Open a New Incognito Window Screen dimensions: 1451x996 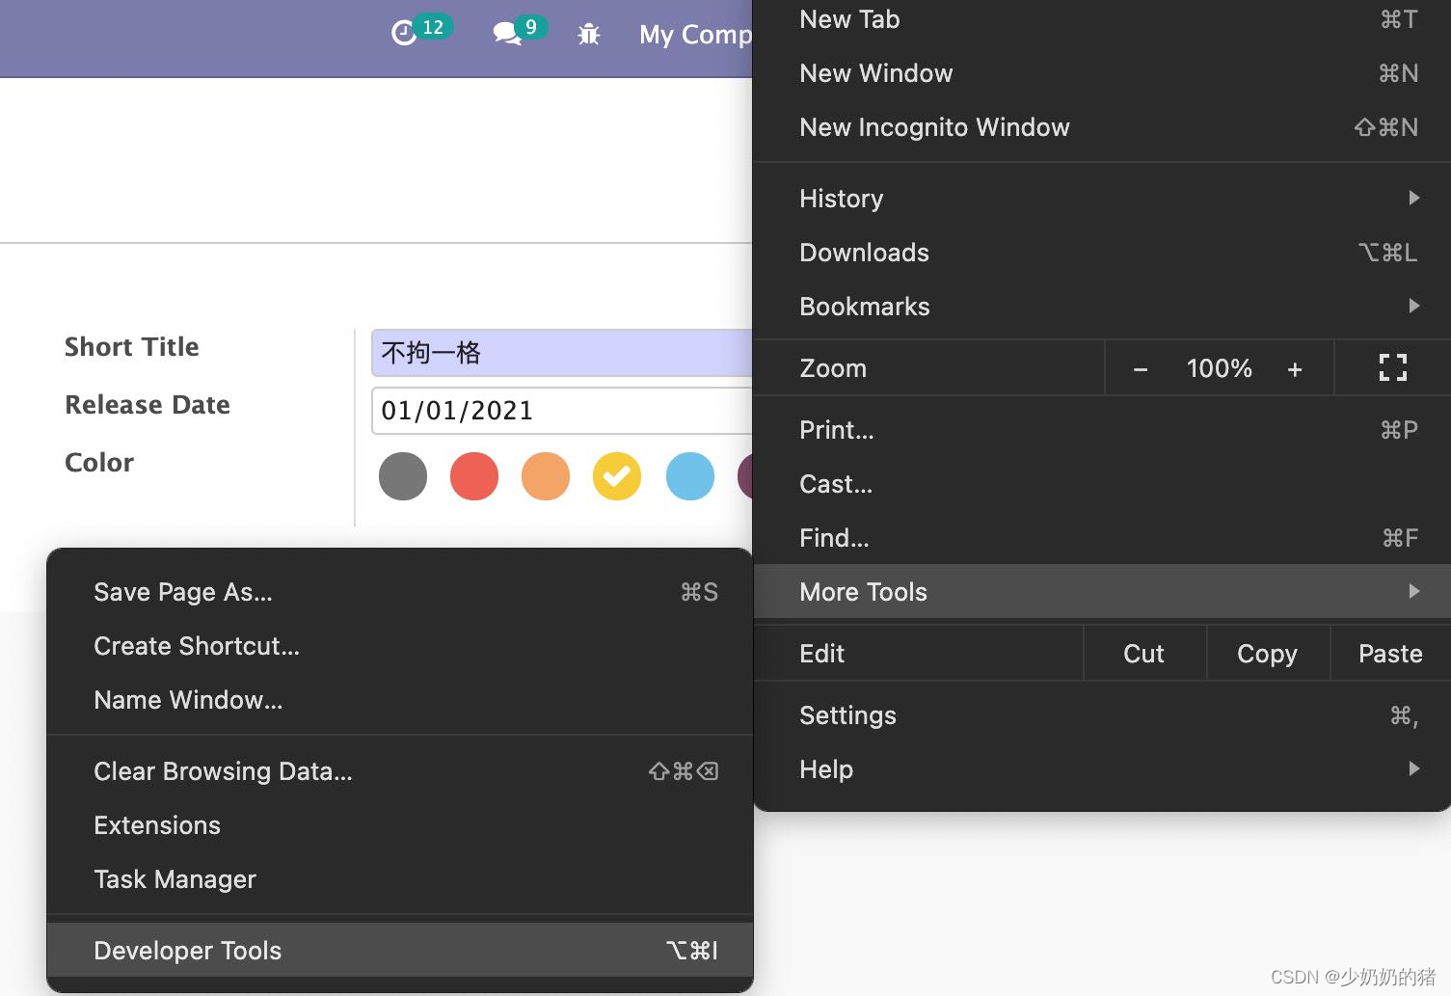[933, 126]
